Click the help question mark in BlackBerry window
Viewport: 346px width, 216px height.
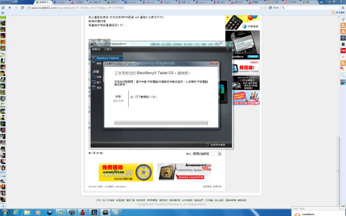[x=228, y=49]
